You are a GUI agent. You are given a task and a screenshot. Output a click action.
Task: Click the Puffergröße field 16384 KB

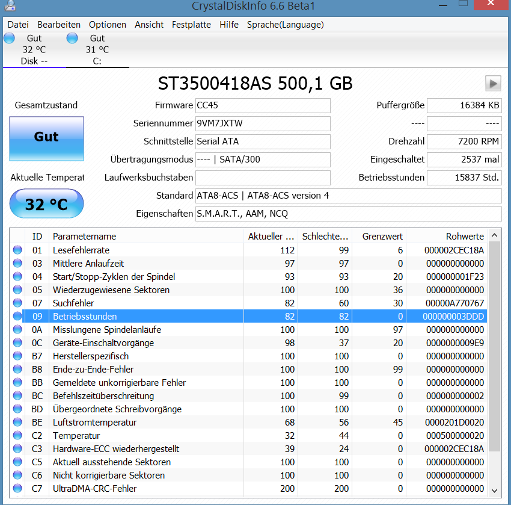coord(464,105)
